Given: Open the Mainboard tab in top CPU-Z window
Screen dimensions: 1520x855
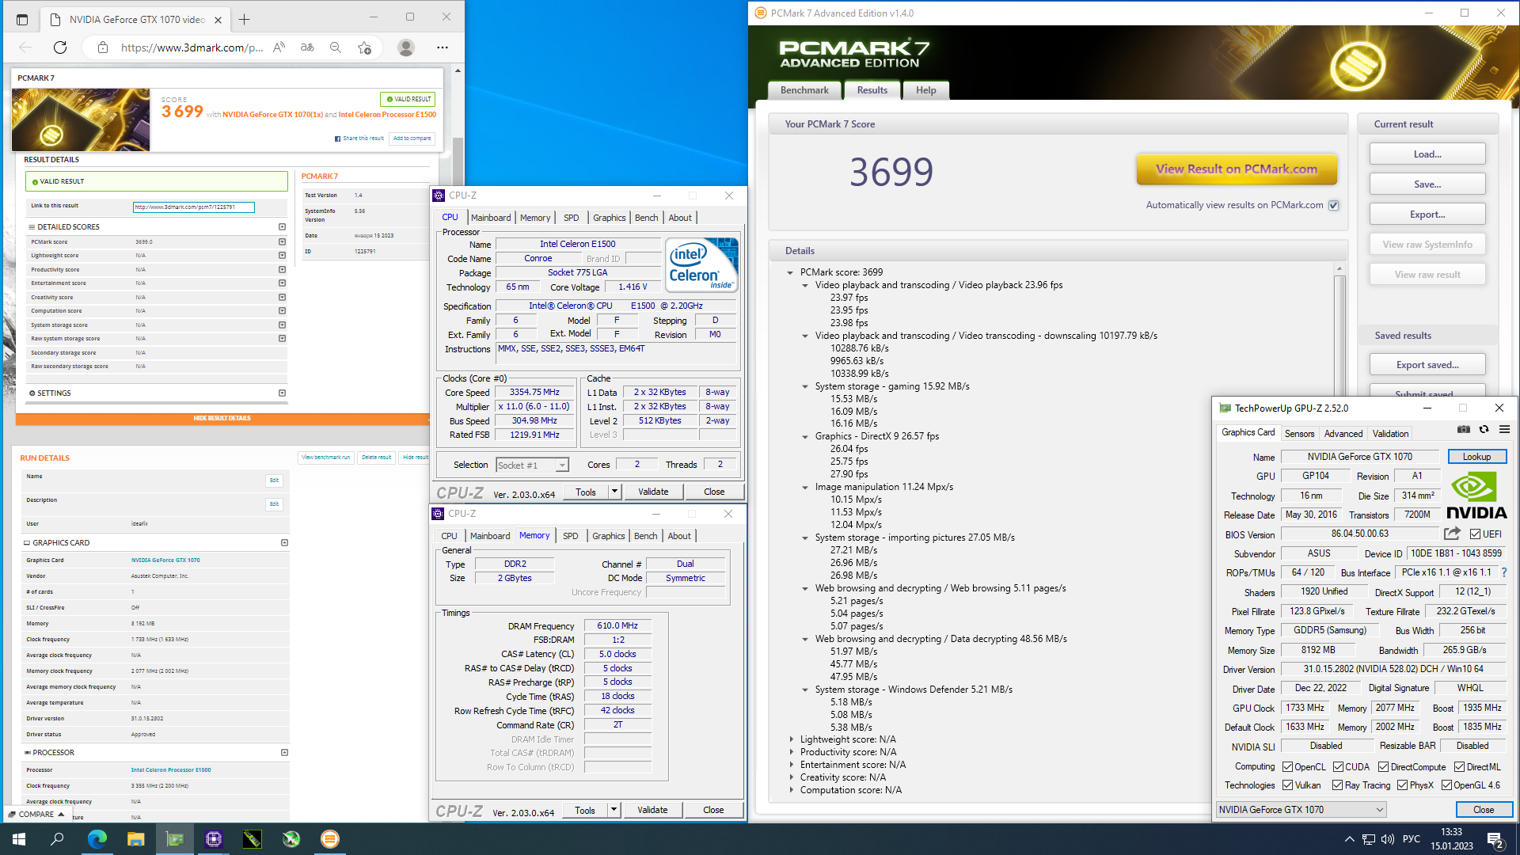Looking at the screenshot, I should [x=491, y=218].
